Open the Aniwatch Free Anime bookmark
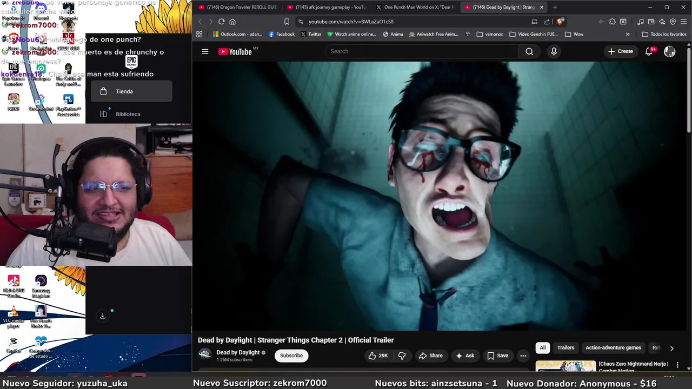 [x=434, y=34]
